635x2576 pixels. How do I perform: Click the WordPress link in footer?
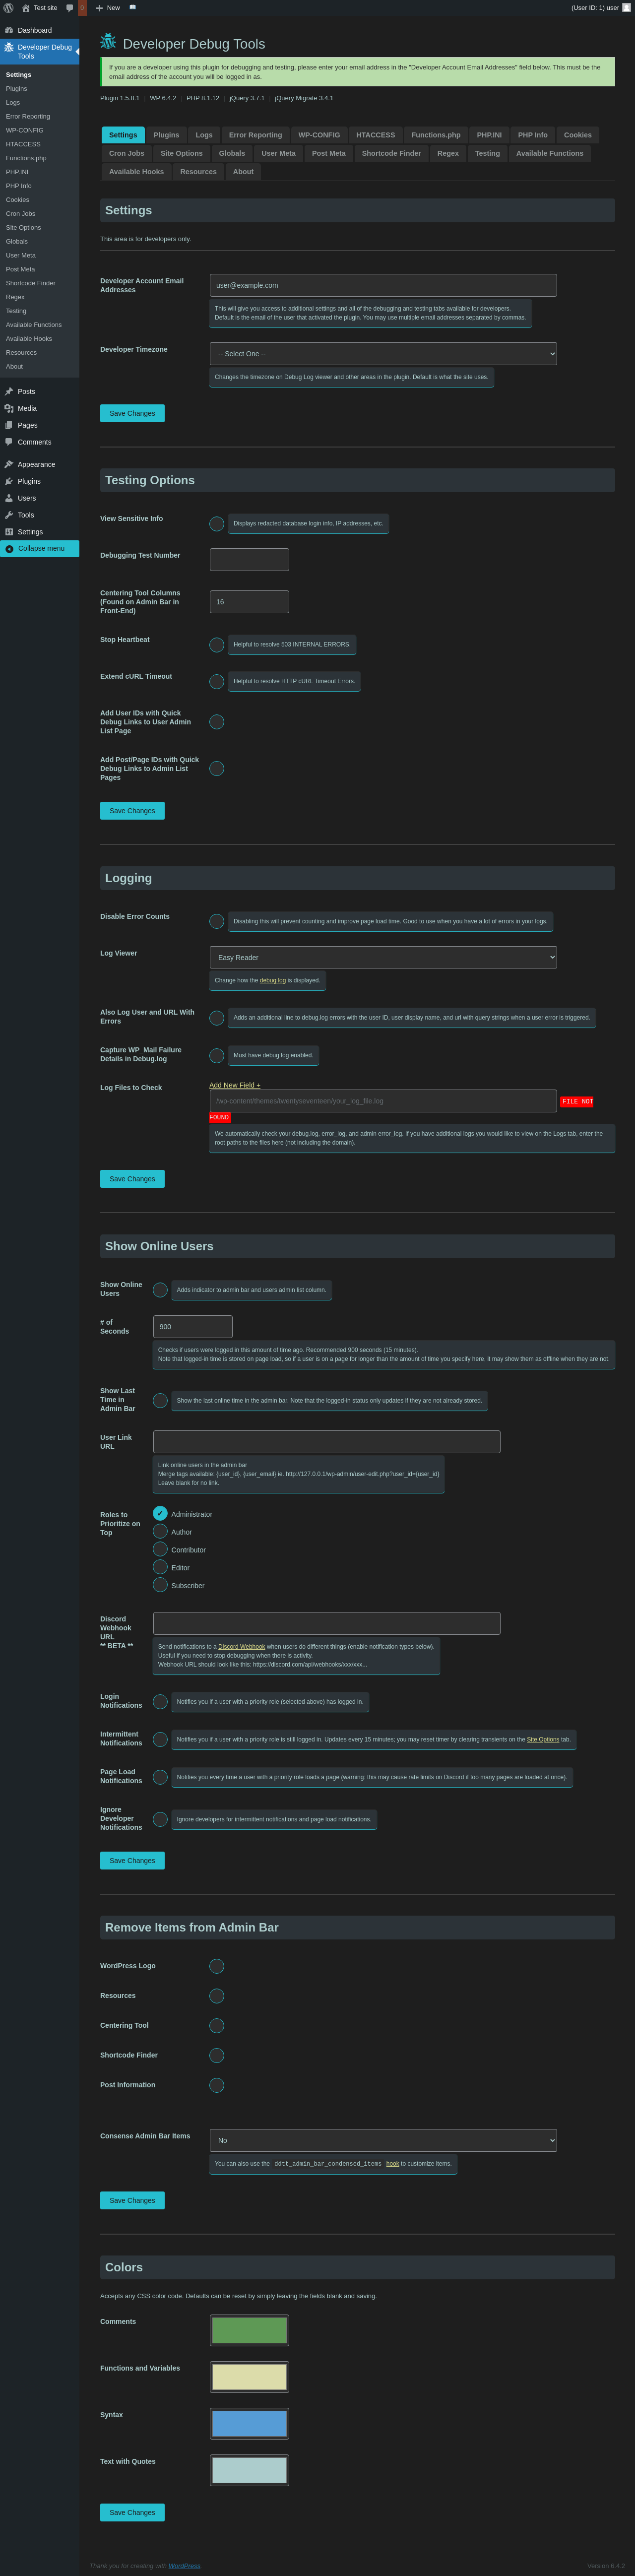[x=184, y=2566]
